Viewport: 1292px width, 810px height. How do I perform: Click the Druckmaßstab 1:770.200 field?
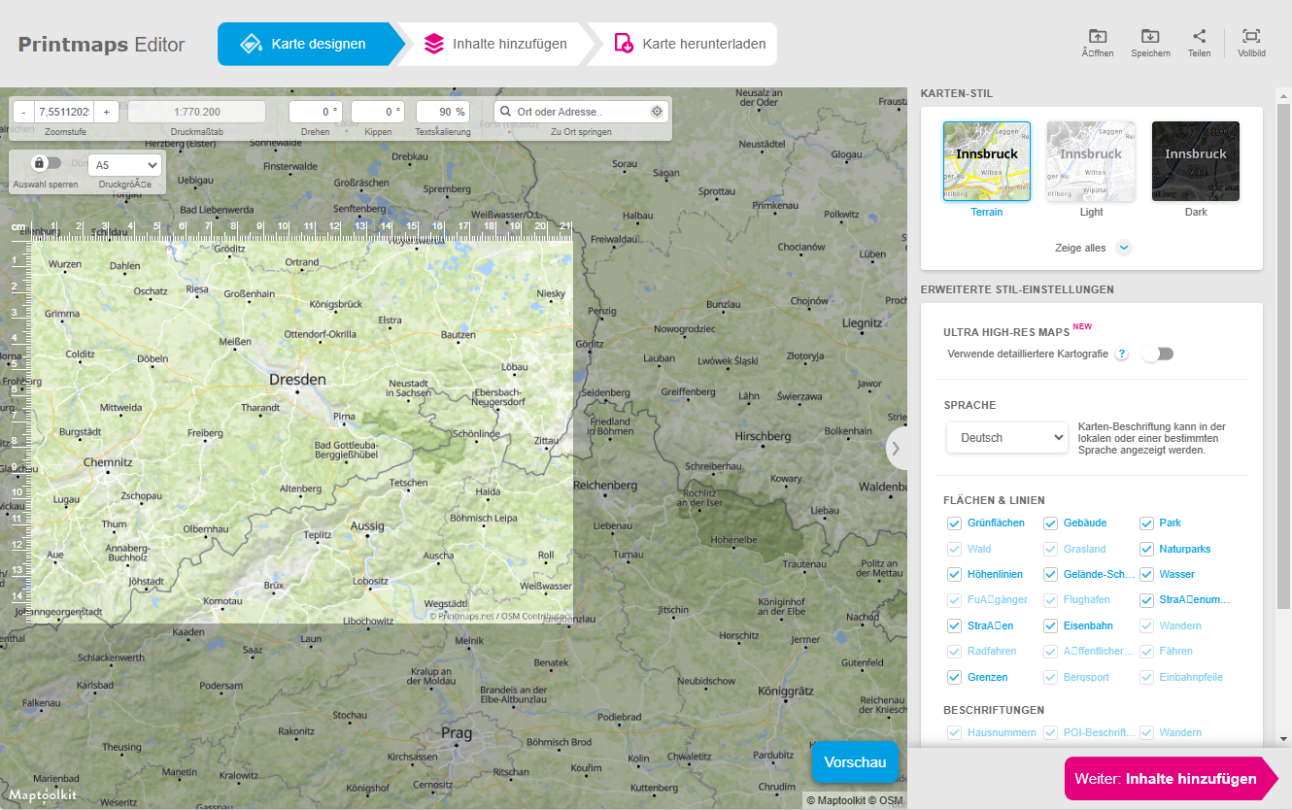point(197,112)
